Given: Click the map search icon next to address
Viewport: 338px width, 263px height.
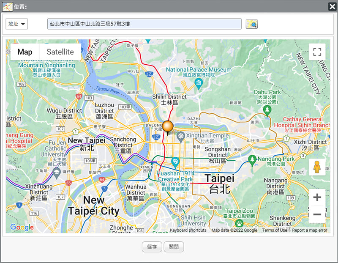Looking at the screenshot, I should click(x=251, y=24).
